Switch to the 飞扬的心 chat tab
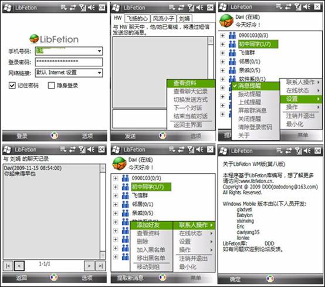The image size is (325, 287). click(137, 19)
